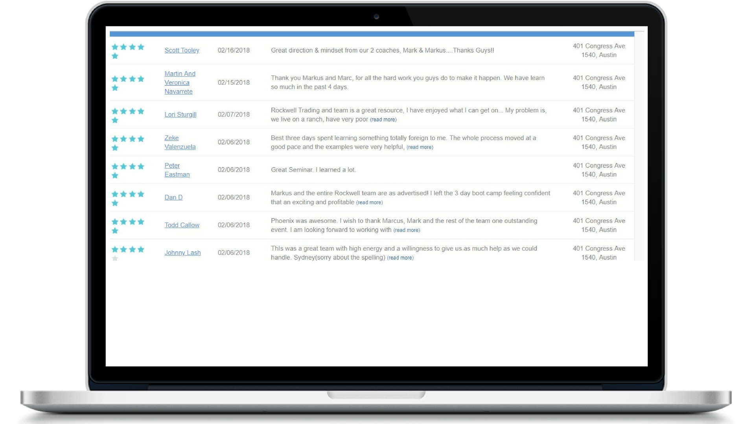Open Martin And Veronica Navarrete's profile link
755x424 pixels.
click(x=180, y=82)
